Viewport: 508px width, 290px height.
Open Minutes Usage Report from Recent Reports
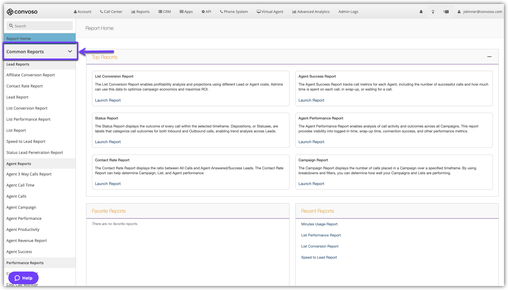tap(319, 224)
